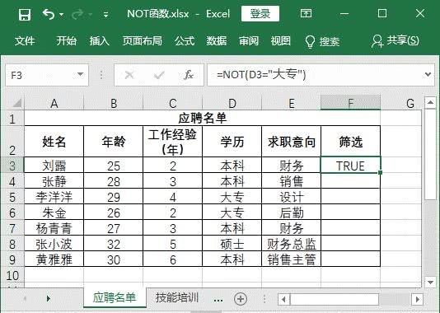This screenshot has width=440, height=313.
Task: Select row 9 header
Action: pyautogui.click(x=12, y=259)
